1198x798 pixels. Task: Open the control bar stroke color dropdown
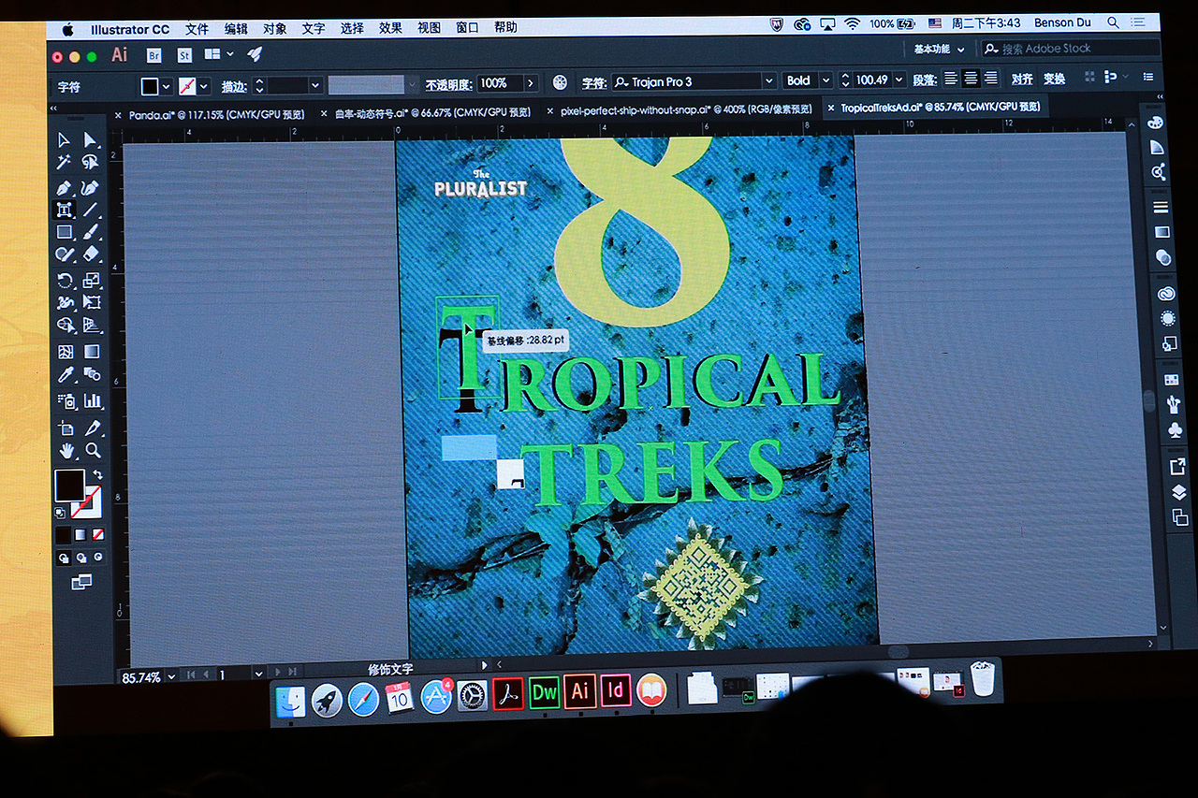click(204, 86)
